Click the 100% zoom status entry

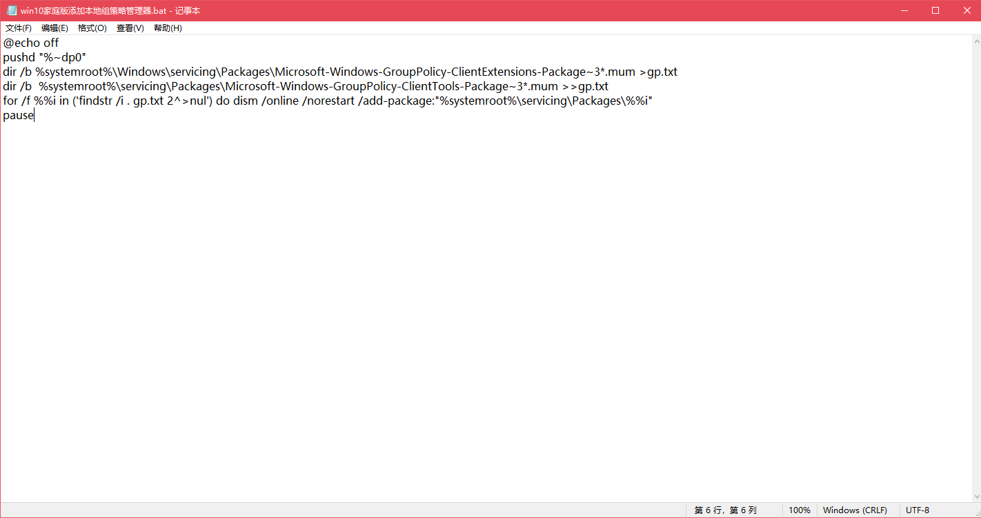pos(800,510)
